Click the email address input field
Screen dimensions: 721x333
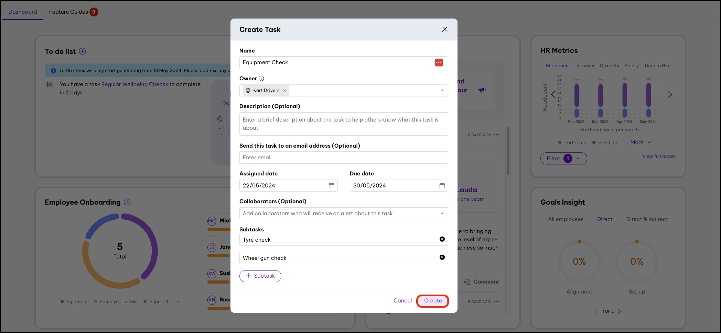tap(343, 158)
